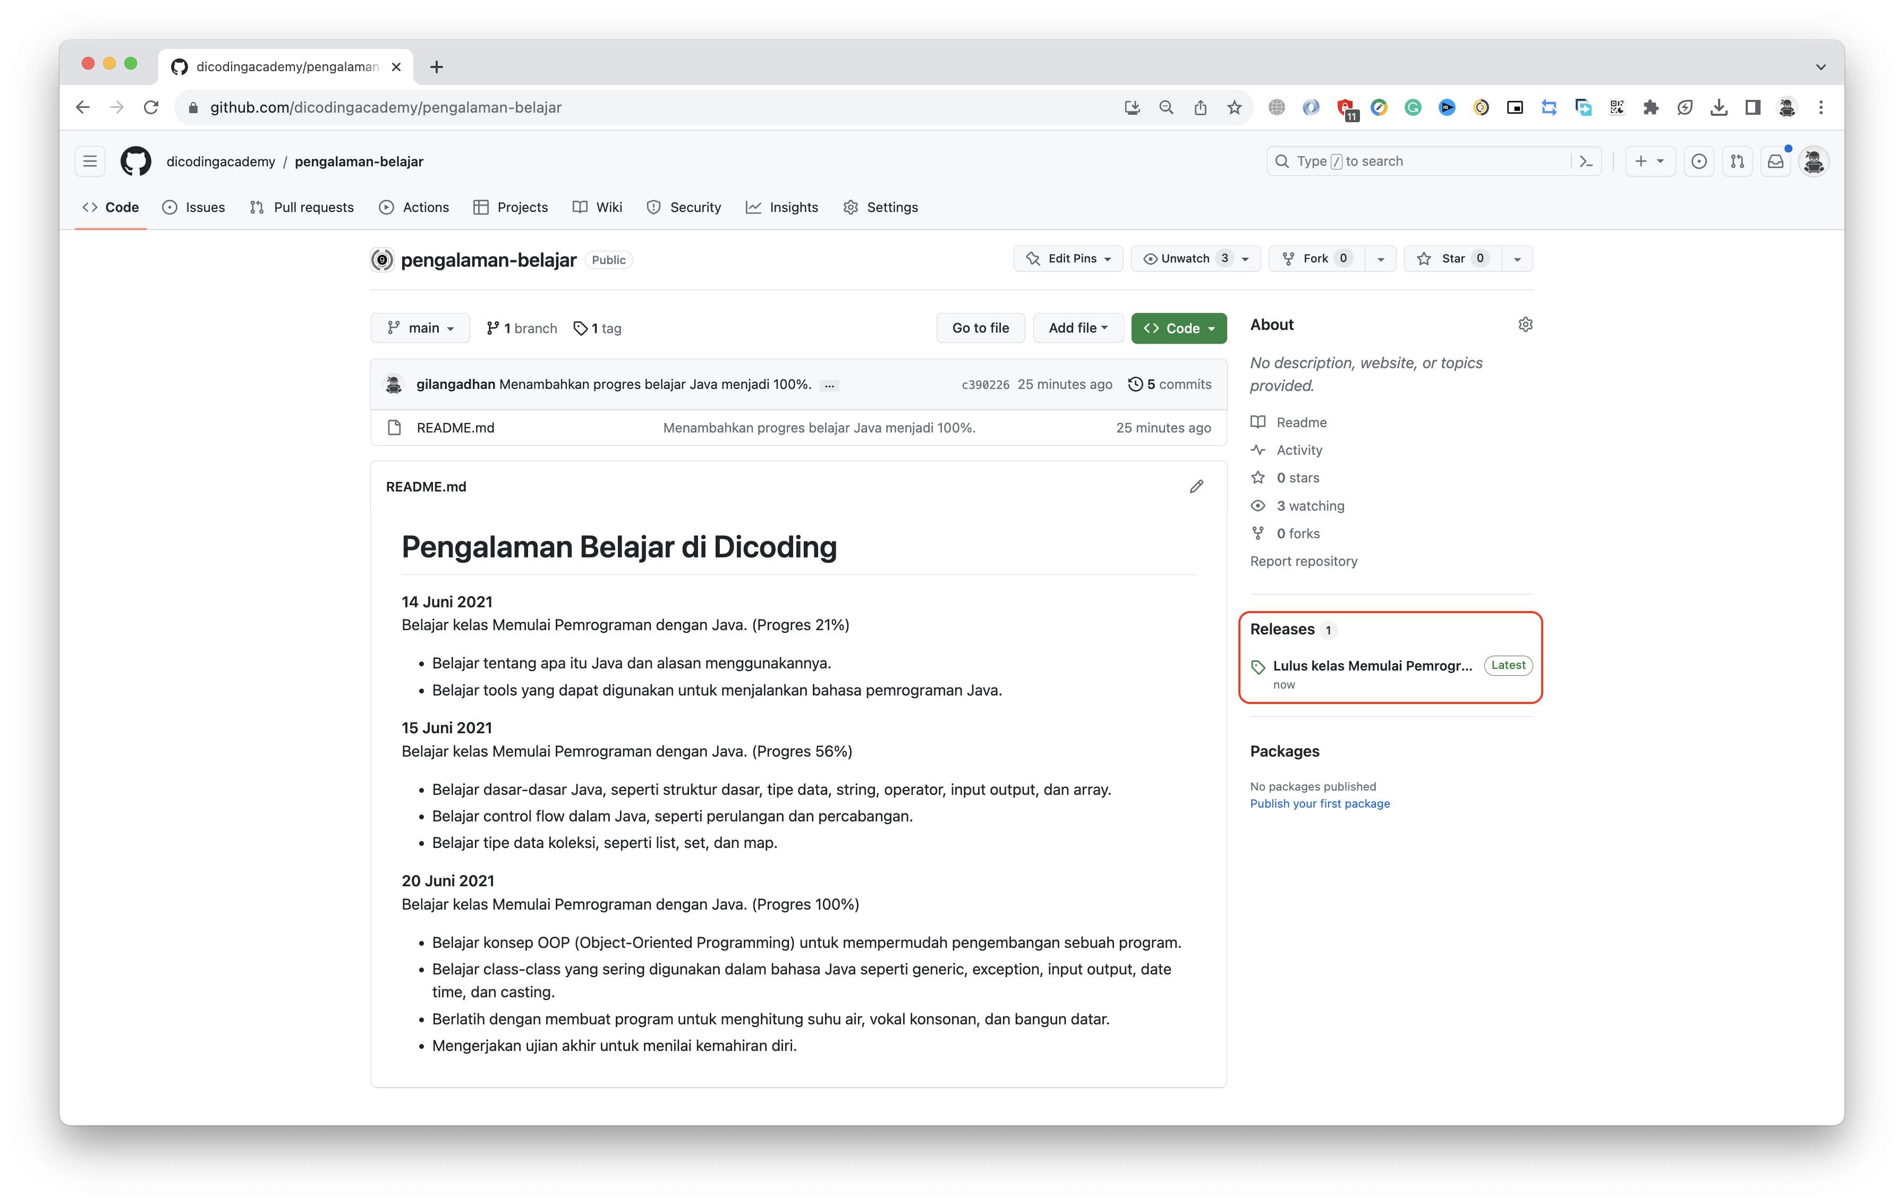
Task: Star the pengalaman-belajar repository
Action: [x=1452, y=259]
